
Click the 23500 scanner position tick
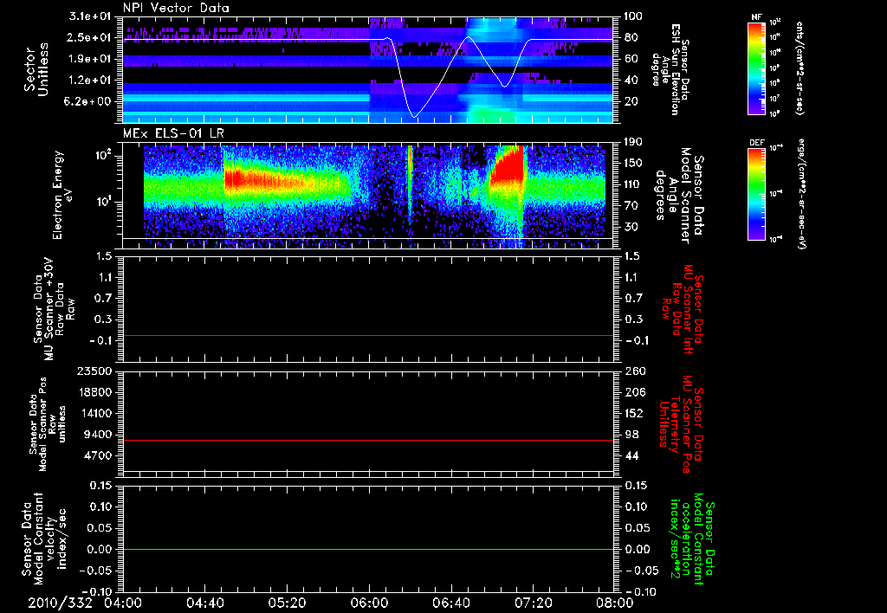tap(94, 371)
